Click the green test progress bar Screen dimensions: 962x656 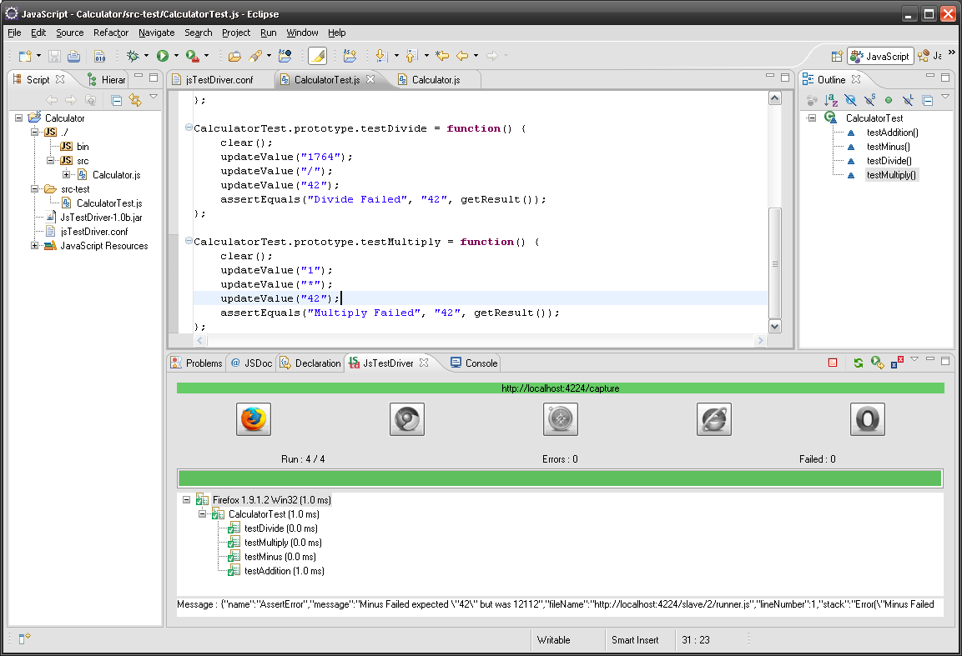pyautogui.click(x=560, y=478)
